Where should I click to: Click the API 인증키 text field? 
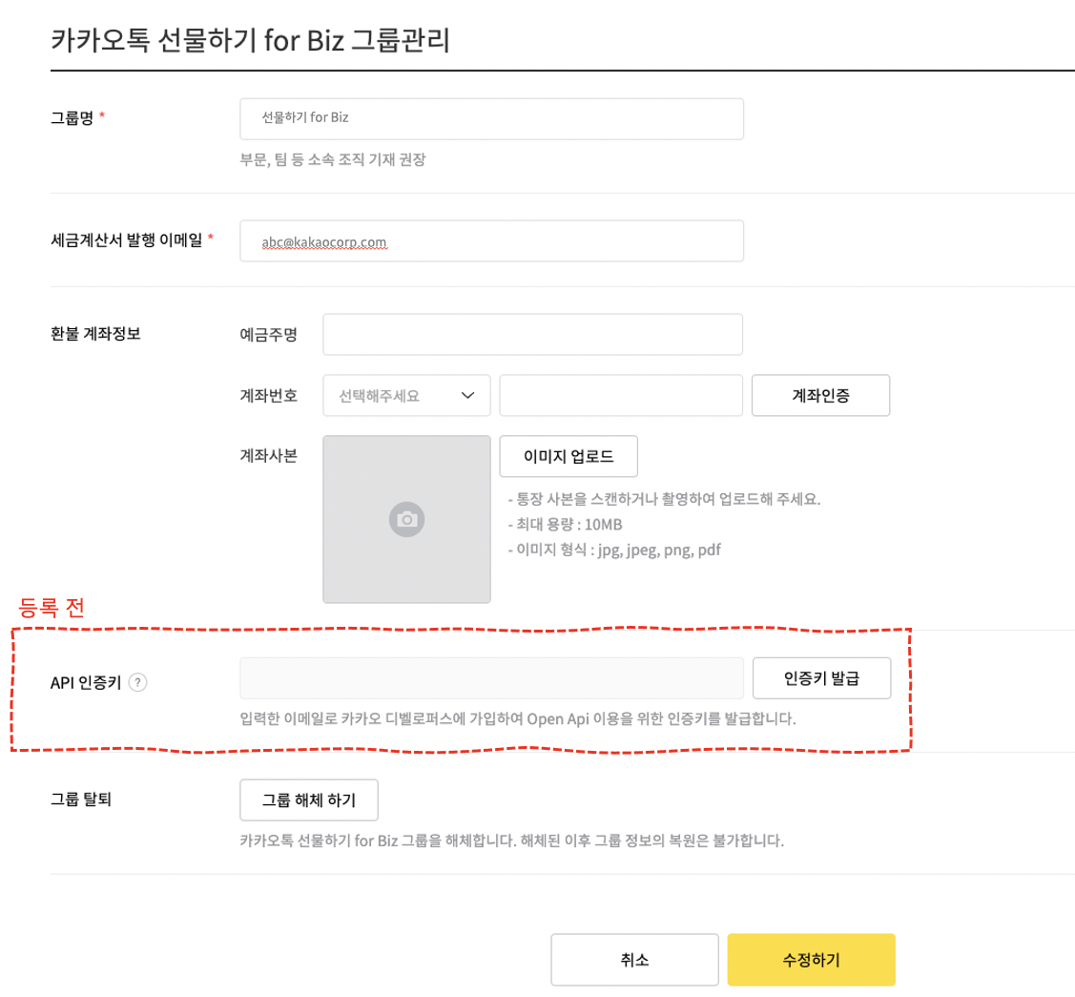(491, 678)
